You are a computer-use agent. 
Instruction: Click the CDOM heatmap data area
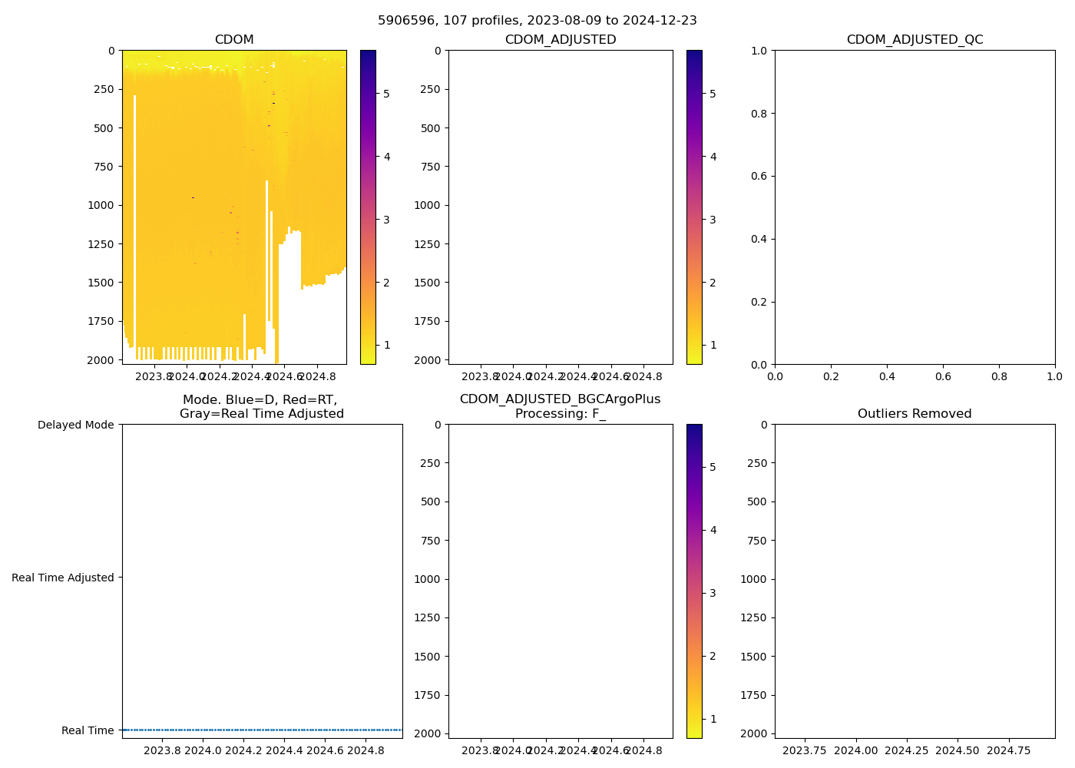233,207
